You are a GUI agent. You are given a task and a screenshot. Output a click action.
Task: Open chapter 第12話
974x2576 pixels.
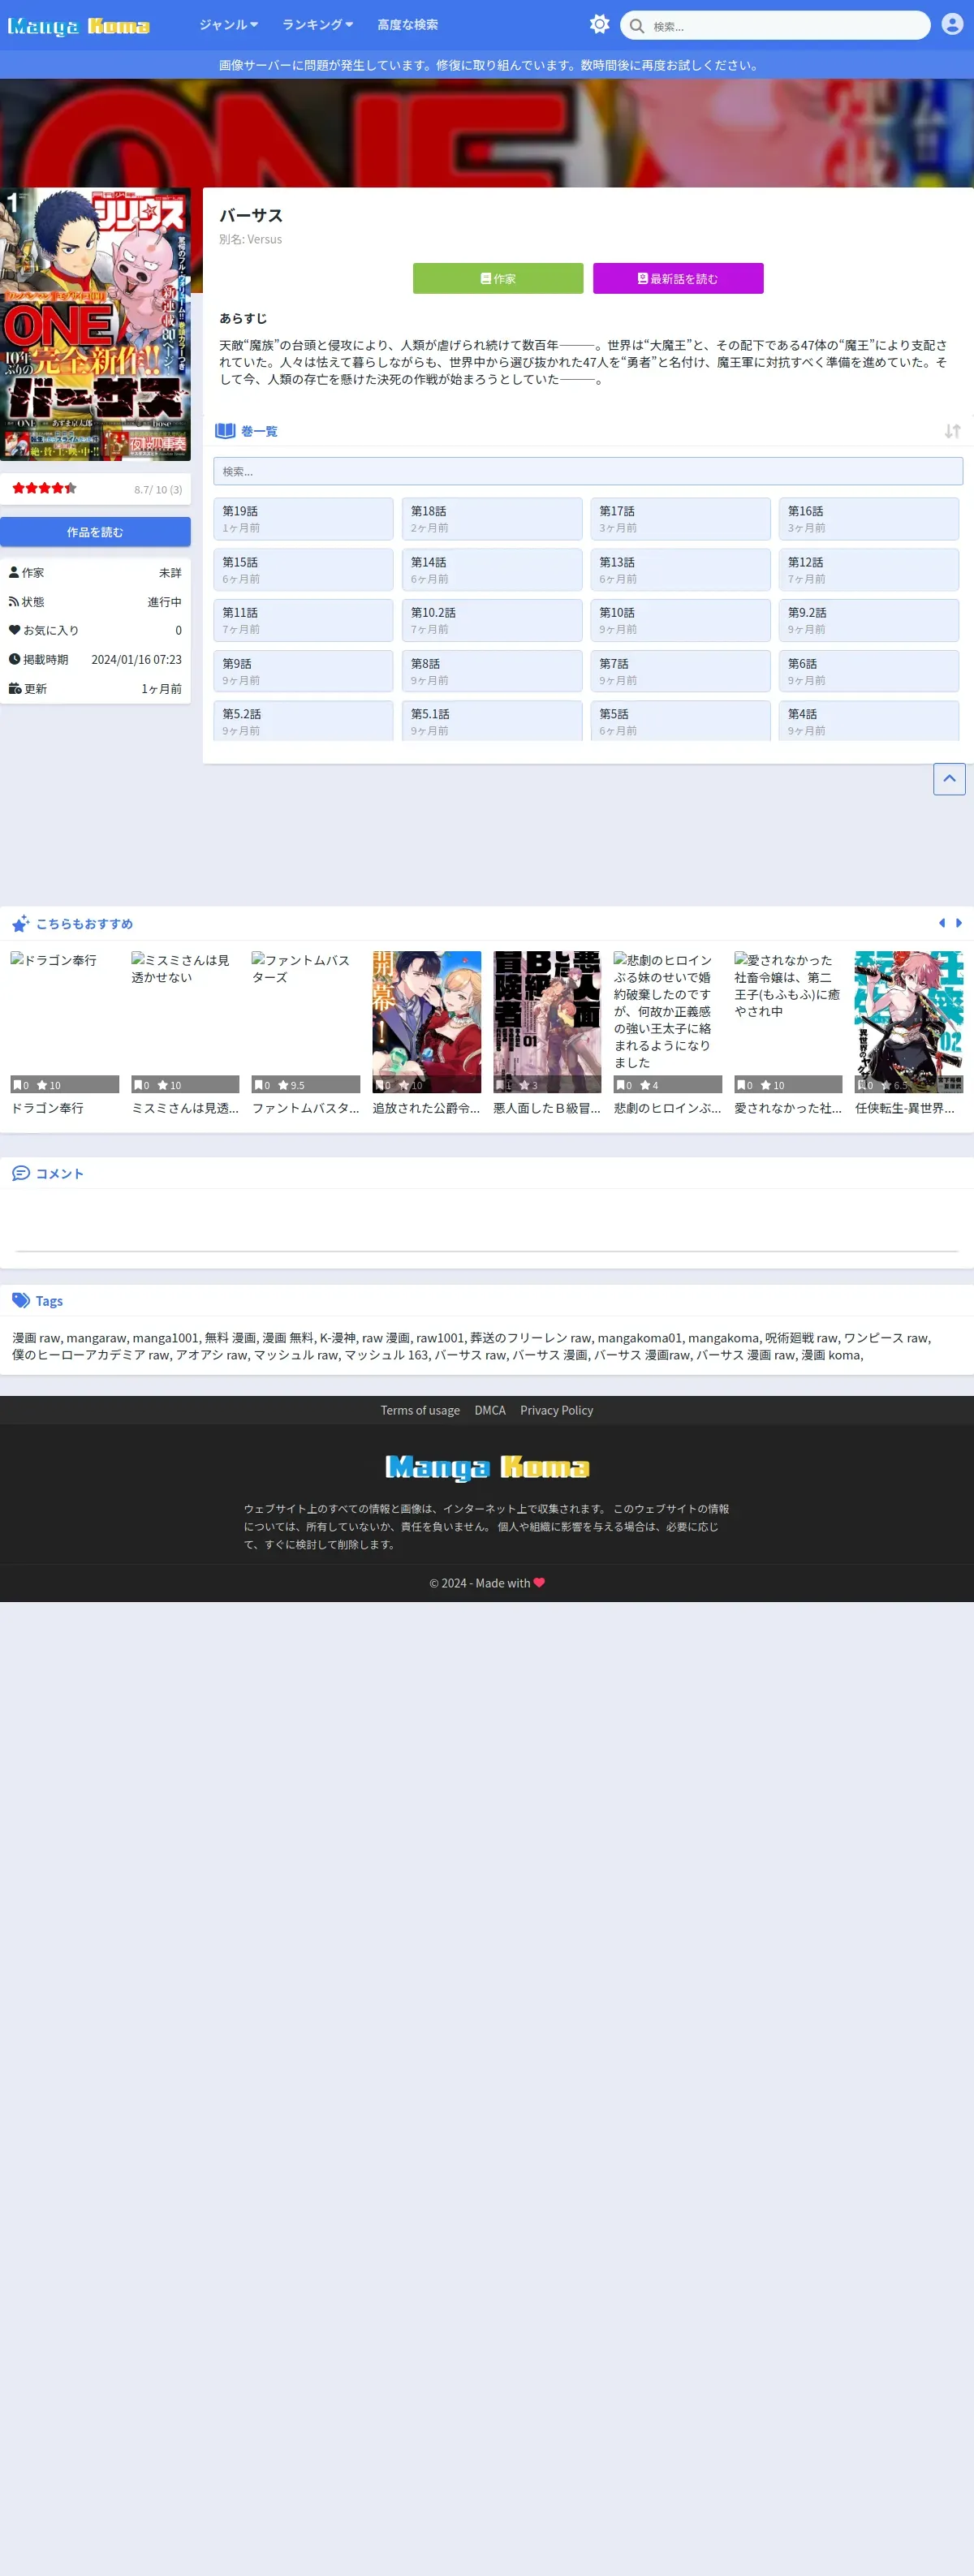[x=869, y=570]
